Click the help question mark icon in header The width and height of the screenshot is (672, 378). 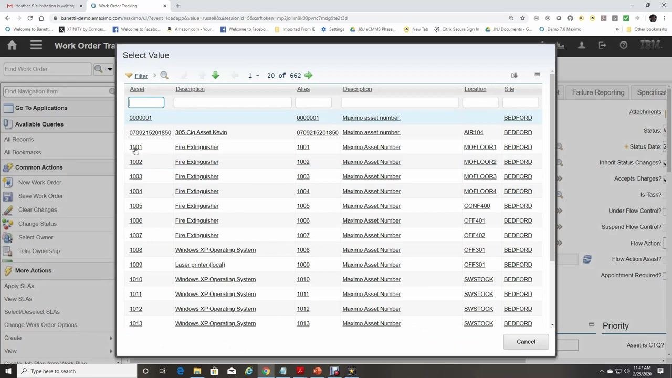pos(624,45)
